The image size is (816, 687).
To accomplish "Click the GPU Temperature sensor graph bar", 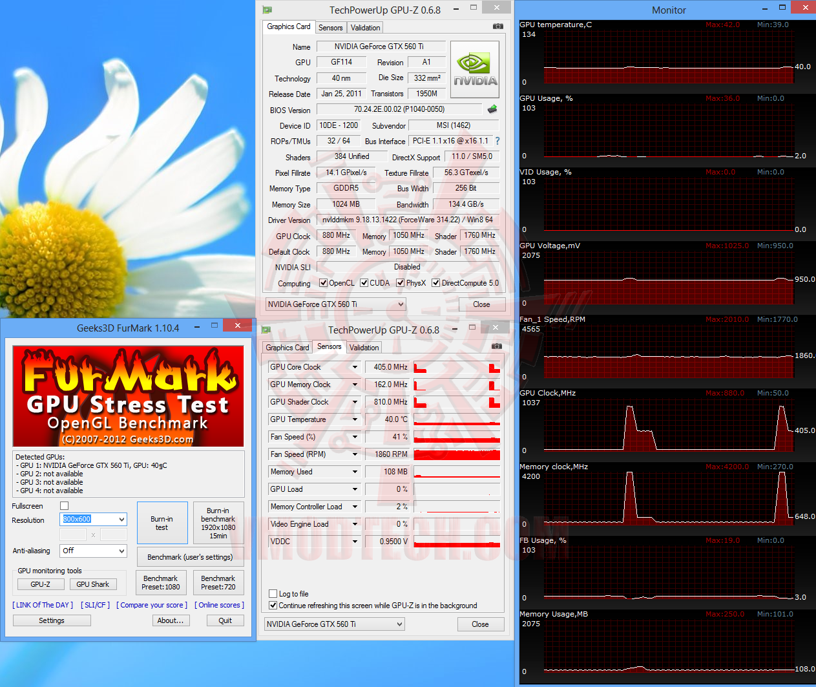I will 457,419.
